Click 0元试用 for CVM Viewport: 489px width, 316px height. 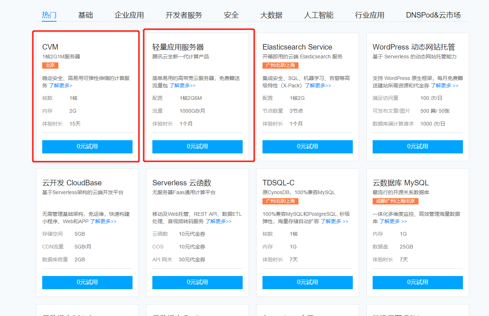[x=87, y=146]
